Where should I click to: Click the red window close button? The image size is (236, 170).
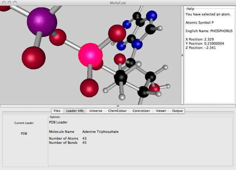click(4, 3)
